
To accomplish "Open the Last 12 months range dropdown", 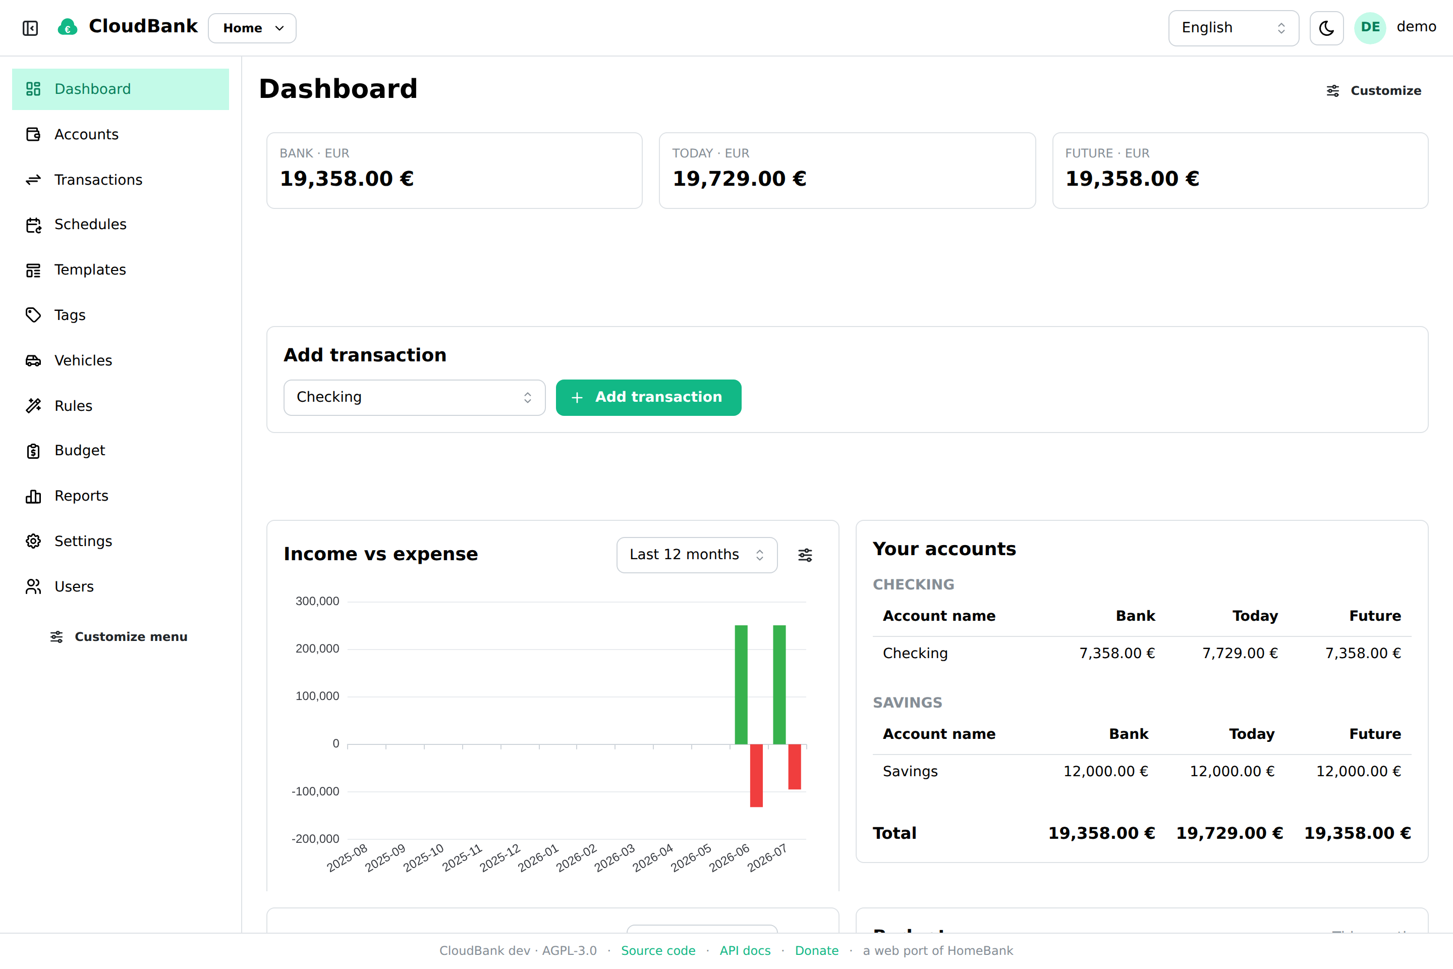I will coord(697,555).
